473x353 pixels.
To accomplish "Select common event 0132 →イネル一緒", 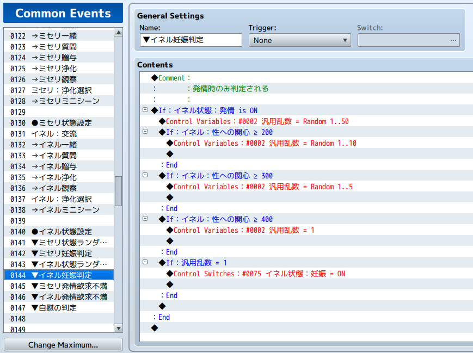I will (59, 145).
